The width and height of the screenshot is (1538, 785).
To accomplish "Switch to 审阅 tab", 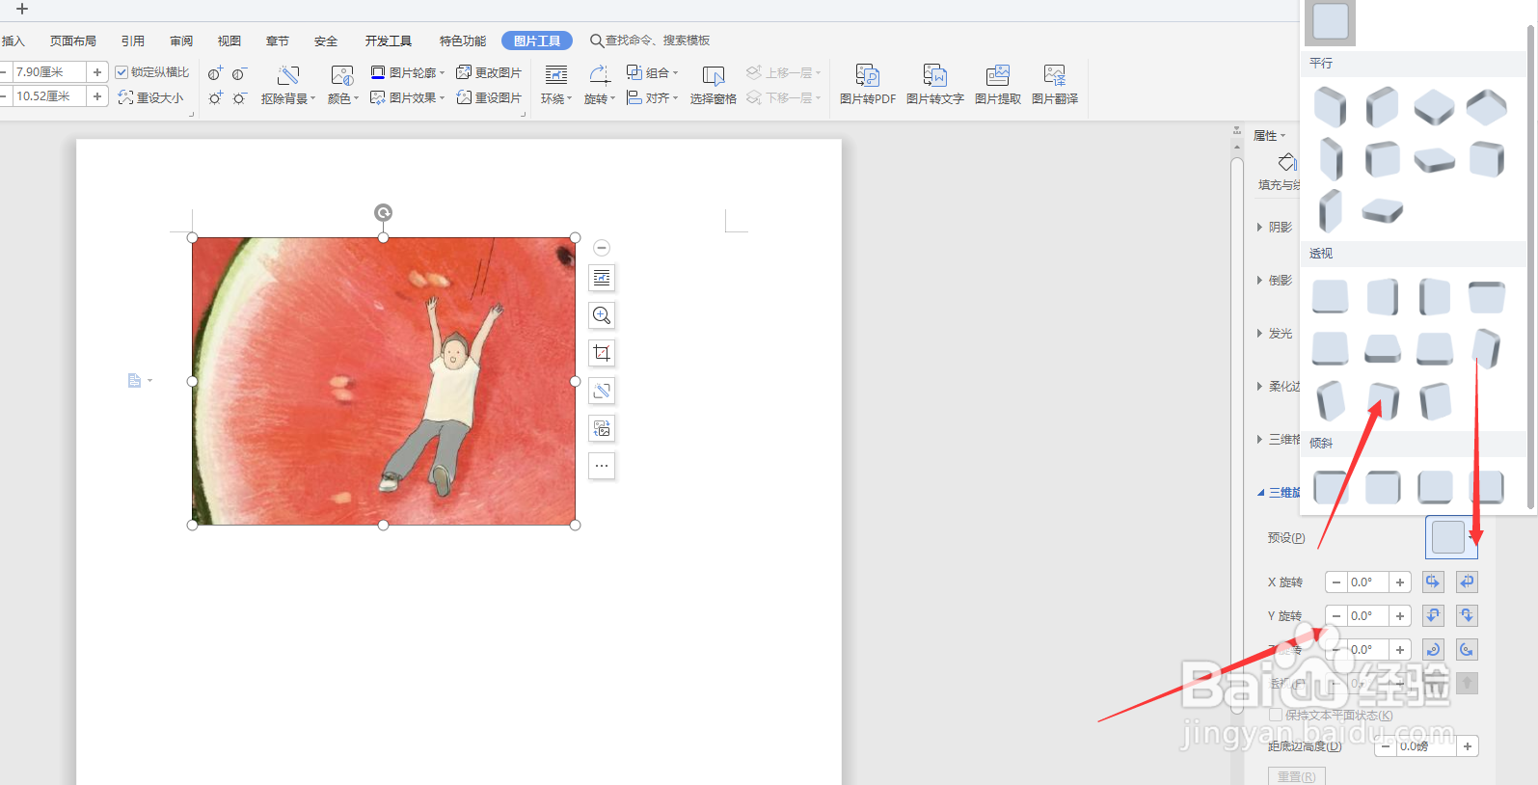I will [181, 41].
